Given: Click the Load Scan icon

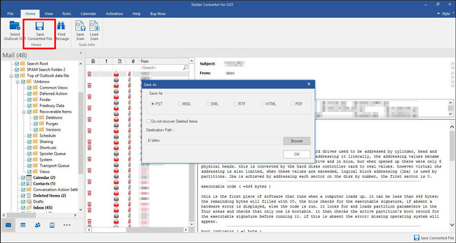Looking at the screenshot, I should [x=95, y=31].
